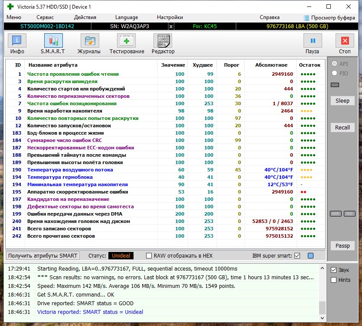
Task: Click the Victoria green cross app icon
Action: pos(10,6)
